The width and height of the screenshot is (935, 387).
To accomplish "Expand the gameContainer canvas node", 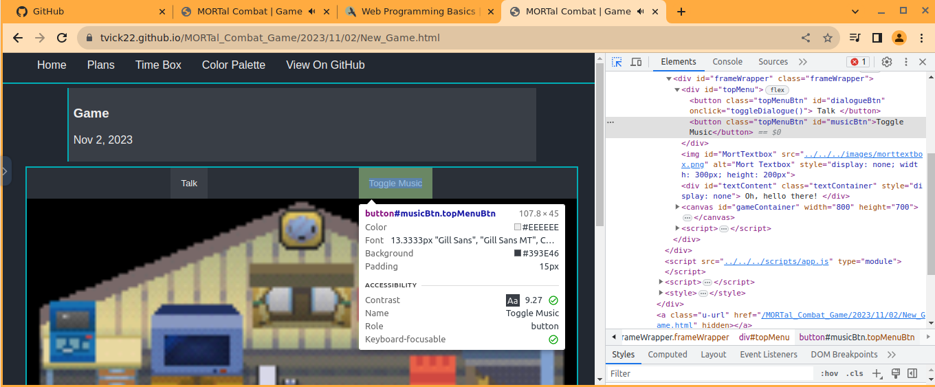I will click(678, 207).
